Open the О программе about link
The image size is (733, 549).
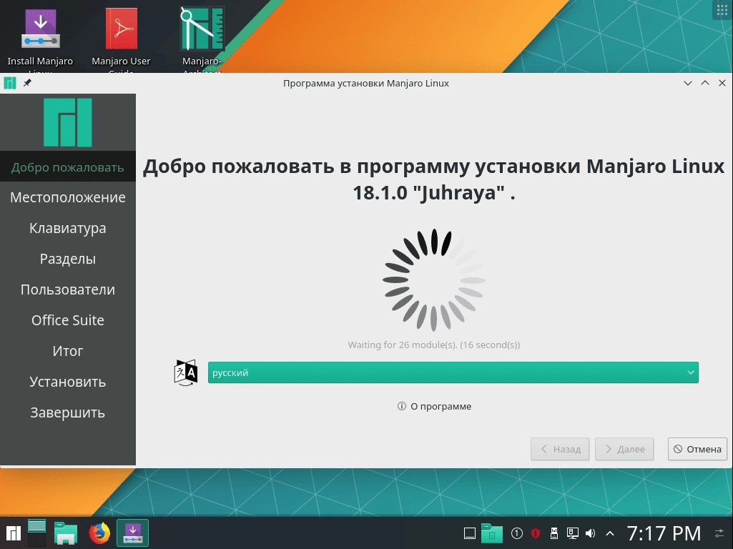(x=434, y=406)
